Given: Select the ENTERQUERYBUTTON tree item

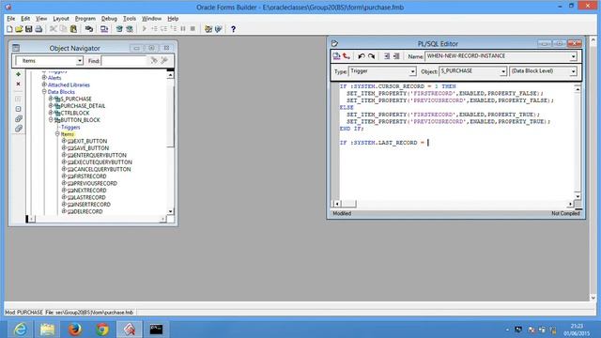Looking at the screenshot, I should point(100,155).
